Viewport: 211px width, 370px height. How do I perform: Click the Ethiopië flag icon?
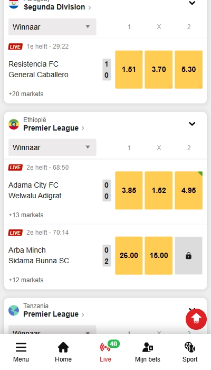14,124
